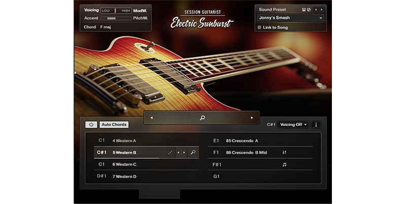The height and width of the screenshot is (204, 406).
Task: Toggle the pattern power button
Action: coord(91,124)
